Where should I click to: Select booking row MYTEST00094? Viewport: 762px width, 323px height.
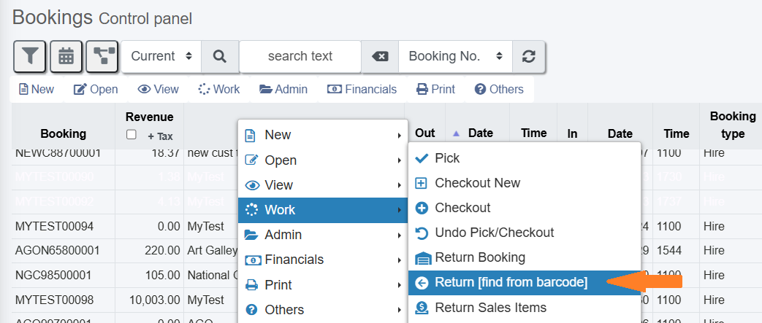55,226
